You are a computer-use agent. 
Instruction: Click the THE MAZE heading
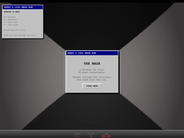(x=92, y=64)
